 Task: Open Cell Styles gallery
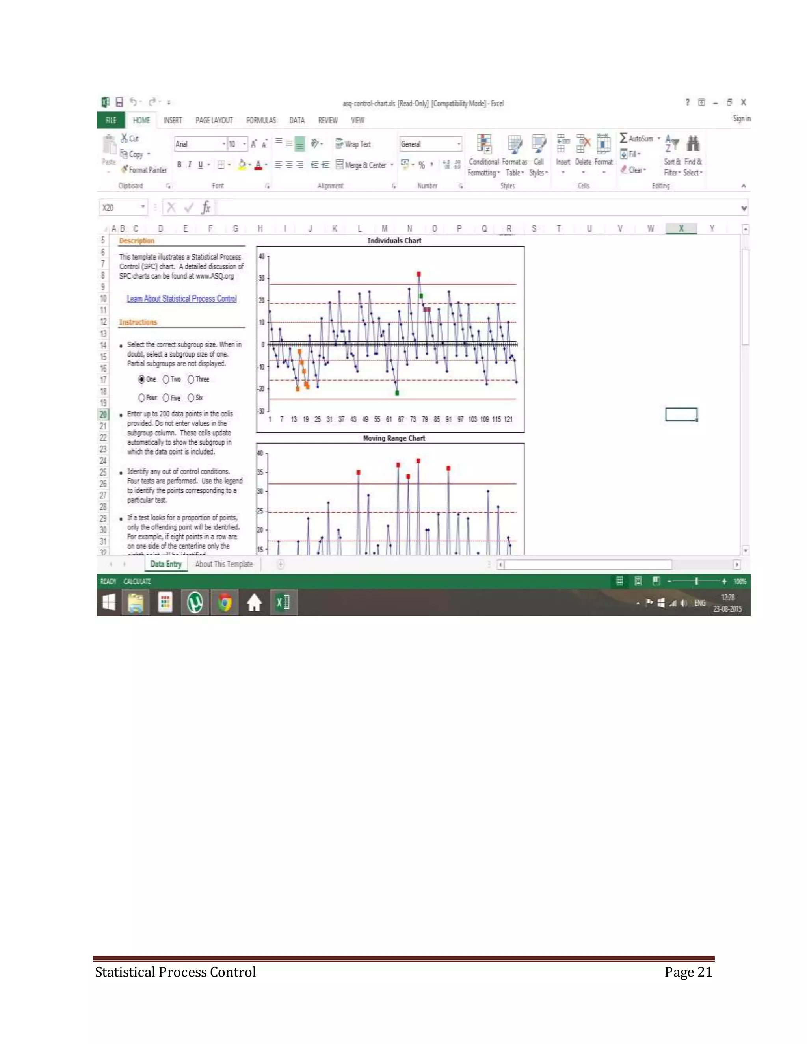tap(538, 155)
